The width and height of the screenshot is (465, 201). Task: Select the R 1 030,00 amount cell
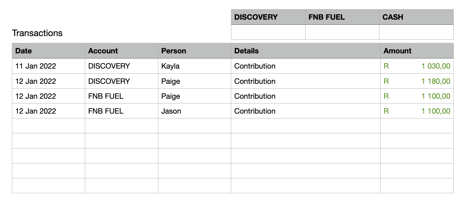(417, 66)
